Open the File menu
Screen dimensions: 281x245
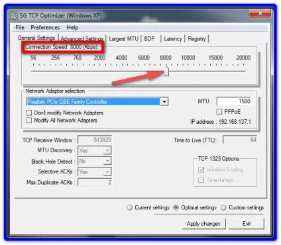pos(20,28)
